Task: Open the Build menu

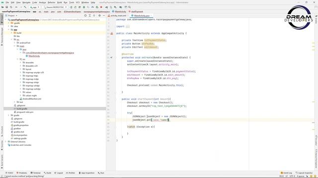Action: click(x=60, y=2)
